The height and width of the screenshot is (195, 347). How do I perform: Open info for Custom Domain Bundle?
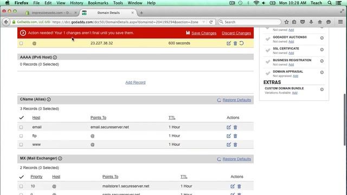322,89
